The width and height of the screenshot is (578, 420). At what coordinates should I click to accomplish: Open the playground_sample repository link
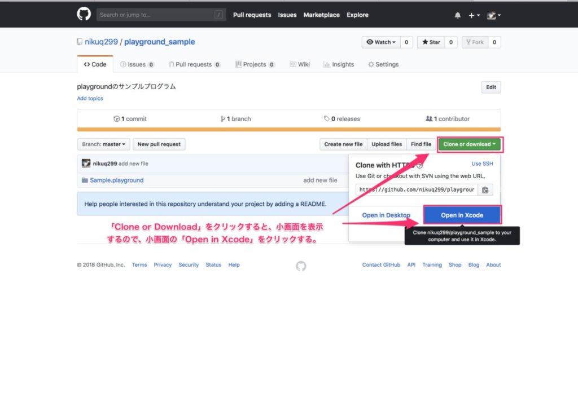pyautogui.click(x=159, y=42)
